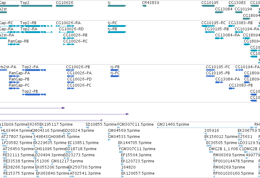Image resolution: width=260 pixels, height=178 pixels.
Task: Click transcript CG10195-RC
Action: 214,23
